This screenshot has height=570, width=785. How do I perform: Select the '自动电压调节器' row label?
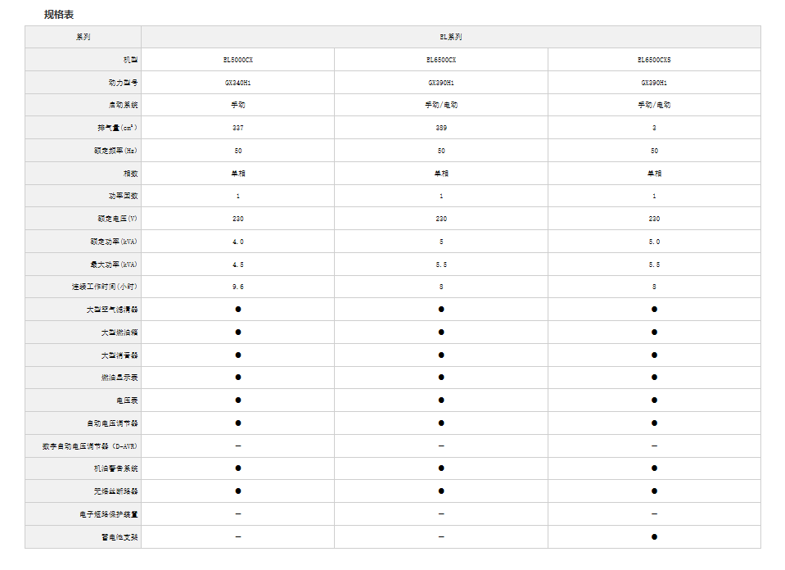pyautogui.click(x=111, y=423)
